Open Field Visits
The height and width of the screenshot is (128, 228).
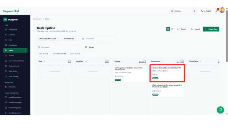13,71
